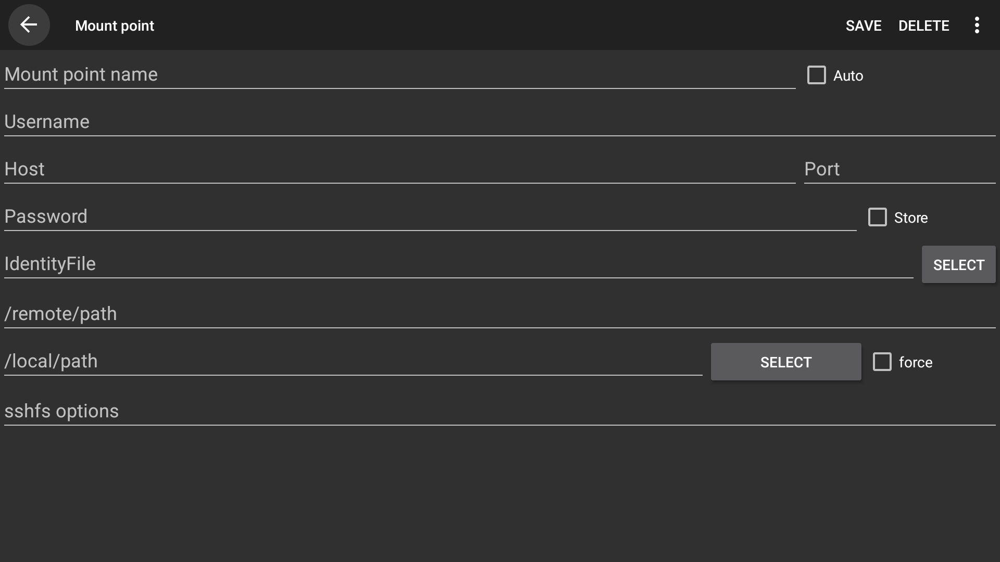Image resolution: width=1000 pixels, height=562 pixels.
Task: Check the force option
Action: pos(882,362)
